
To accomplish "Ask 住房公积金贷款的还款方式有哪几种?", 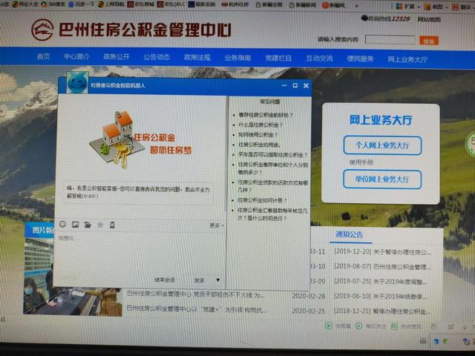I will click(x=273, y=186).
